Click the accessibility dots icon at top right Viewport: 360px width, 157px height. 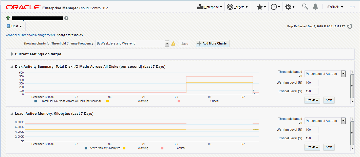(352, 7)
